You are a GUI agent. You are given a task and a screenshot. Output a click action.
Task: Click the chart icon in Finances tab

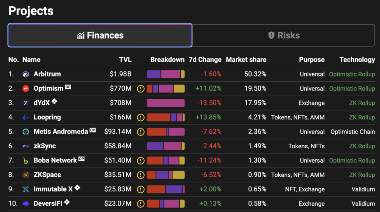coord(81,36)
